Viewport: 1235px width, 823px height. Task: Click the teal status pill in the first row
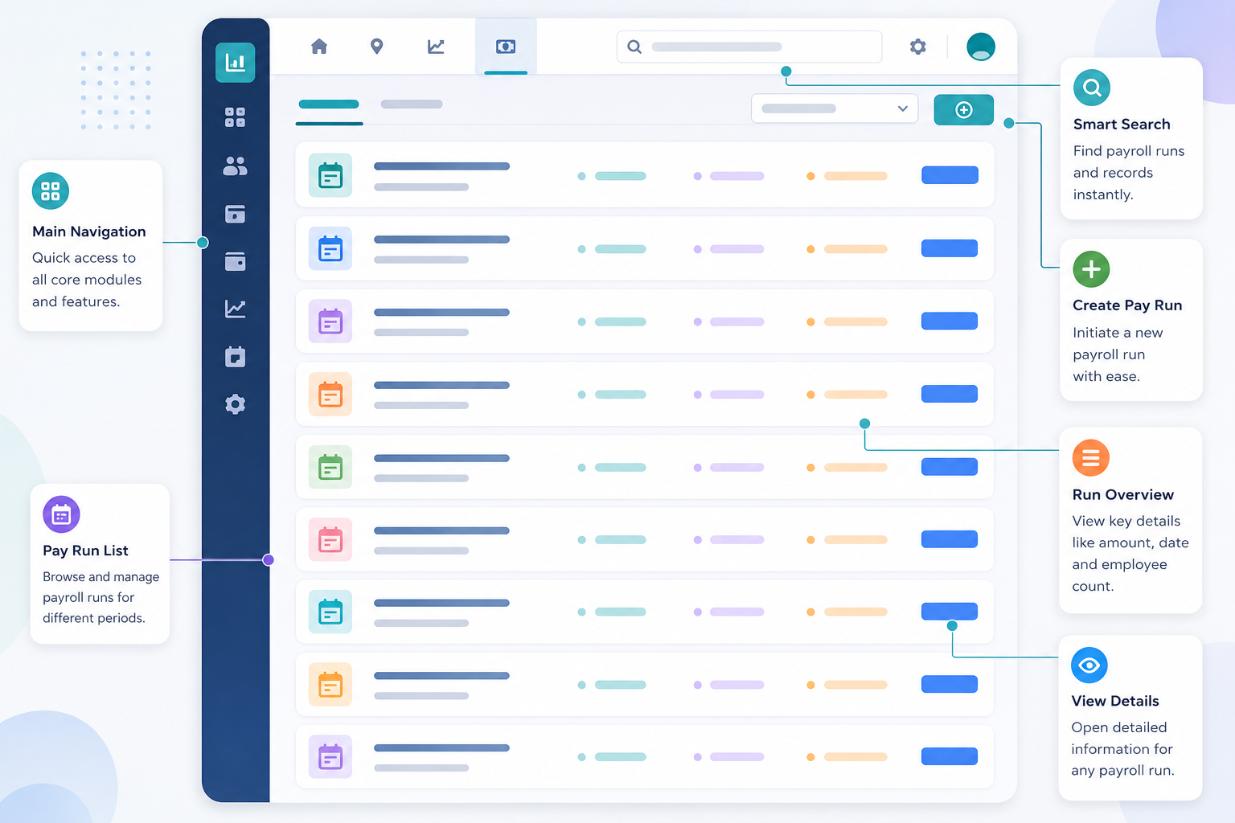pos(620,176)
